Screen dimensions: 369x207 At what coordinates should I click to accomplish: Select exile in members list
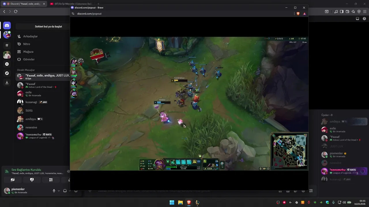point(344,130)
